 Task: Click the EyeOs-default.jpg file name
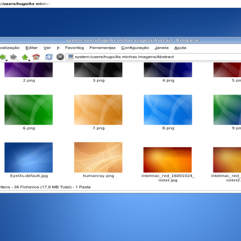(x=29, y=176)
